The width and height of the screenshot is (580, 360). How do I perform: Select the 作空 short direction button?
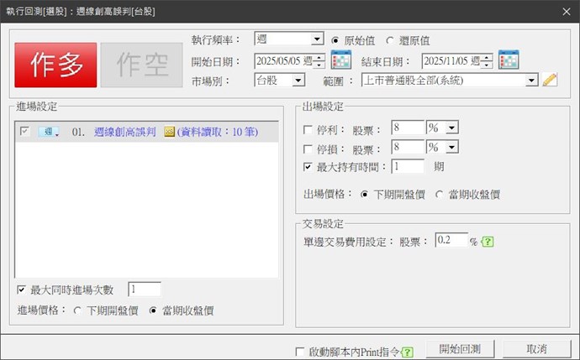tap(142, 65)
